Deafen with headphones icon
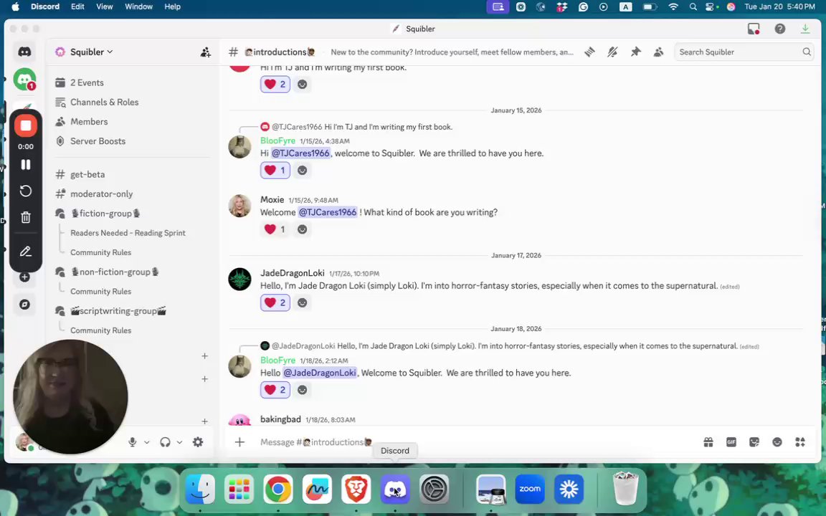The width and height of the screenshot is (826, 516). click(x=166, y=442)
